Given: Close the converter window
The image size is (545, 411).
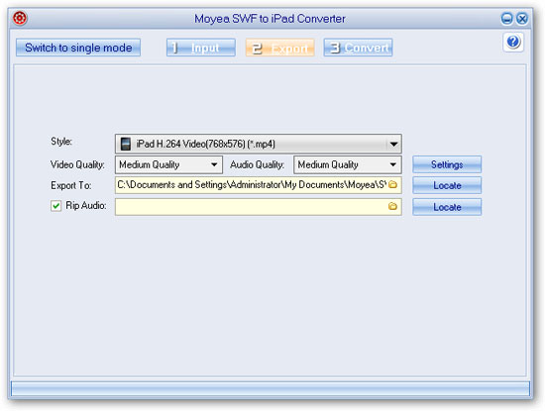Looking at the screenshot, I should (522, 19).
